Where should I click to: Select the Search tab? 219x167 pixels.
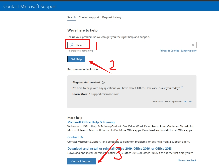pos(71,17)
